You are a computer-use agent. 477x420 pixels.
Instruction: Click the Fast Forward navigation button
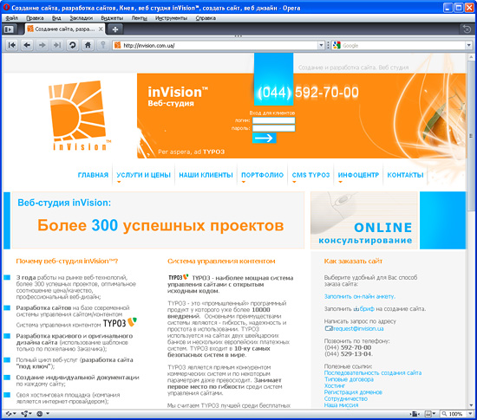[57, 45]
